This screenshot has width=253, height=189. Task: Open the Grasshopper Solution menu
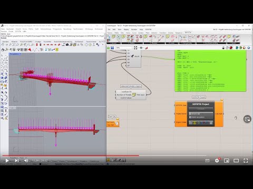pyautogui.click(x=134, y=29)
